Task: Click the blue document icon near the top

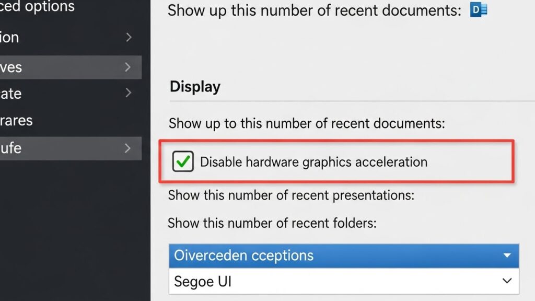Action: coord(479,10)
